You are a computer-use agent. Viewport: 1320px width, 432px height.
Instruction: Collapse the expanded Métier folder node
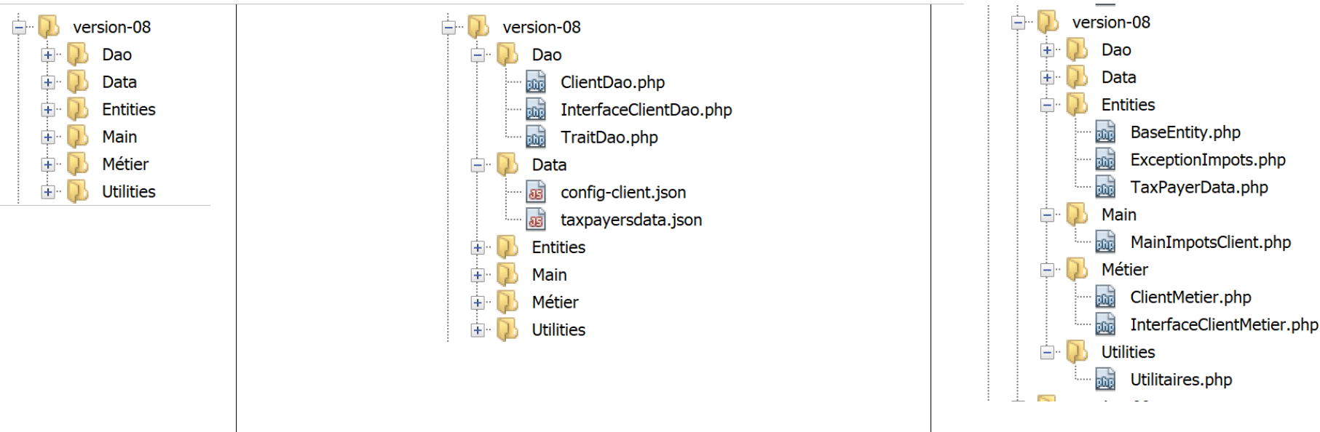click(x=1047, y=270)
